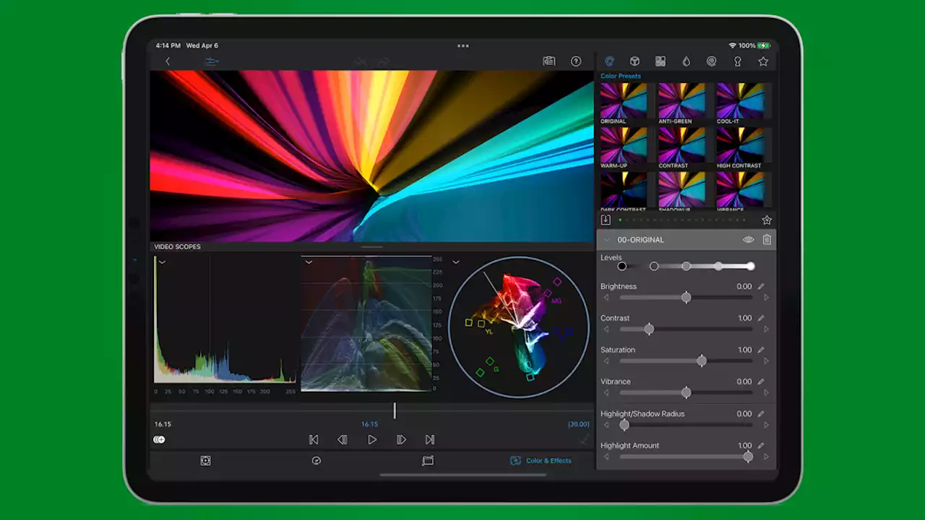Edit Highlight Amount with pencil icon
Viewport: 925px width, 520px height.
[x=761, y=446]
